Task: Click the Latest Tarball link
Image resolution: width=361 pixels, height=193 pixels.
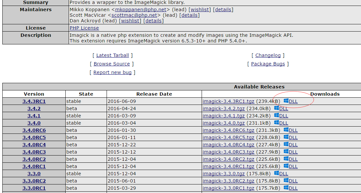Action: pyautogui.click(x=113, y=55)
